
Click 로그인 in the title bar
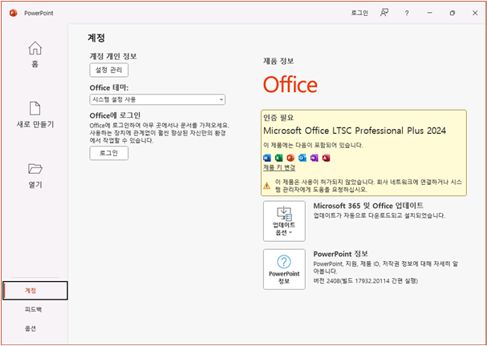(359, 14)
